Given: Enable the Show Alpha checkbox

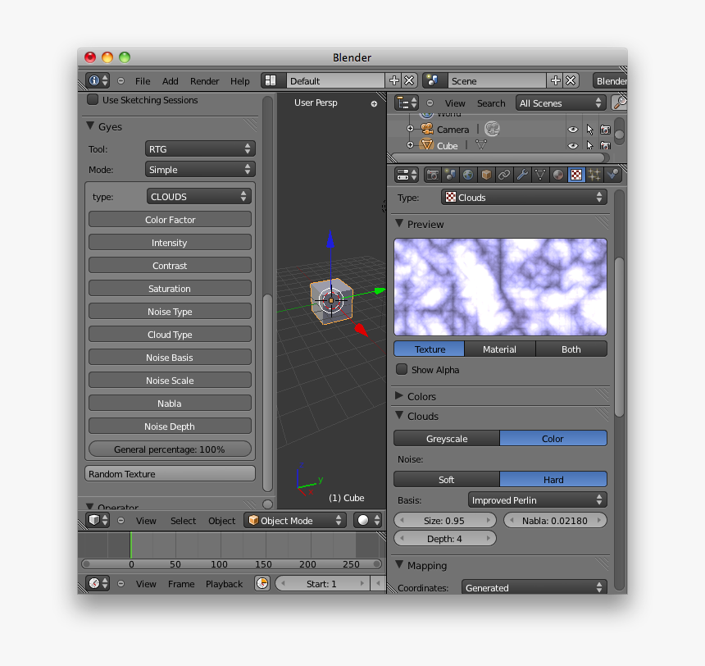Looking at the screenshot, I should click(402, 369).
